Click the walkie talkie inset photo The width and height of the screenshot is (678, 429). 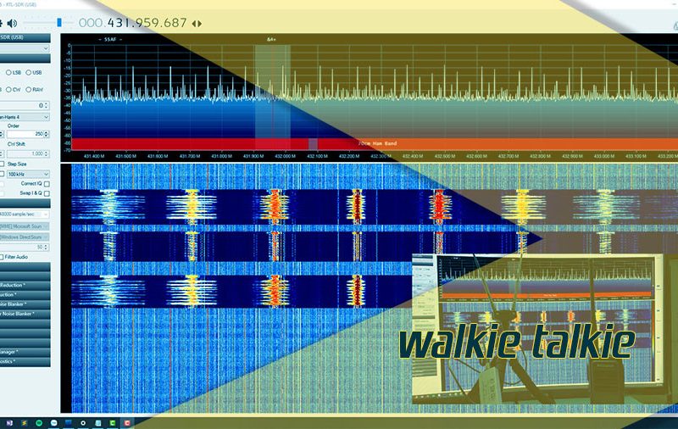click(x=537, y=330)
